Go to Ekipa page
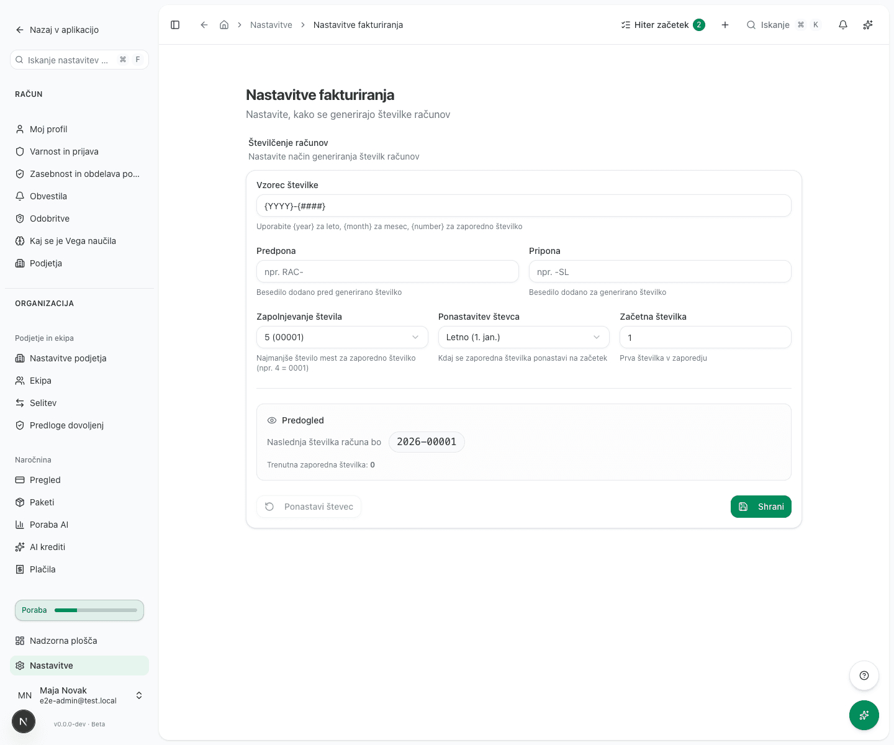This screenshot has height=745, width=894. coord(79,381)
